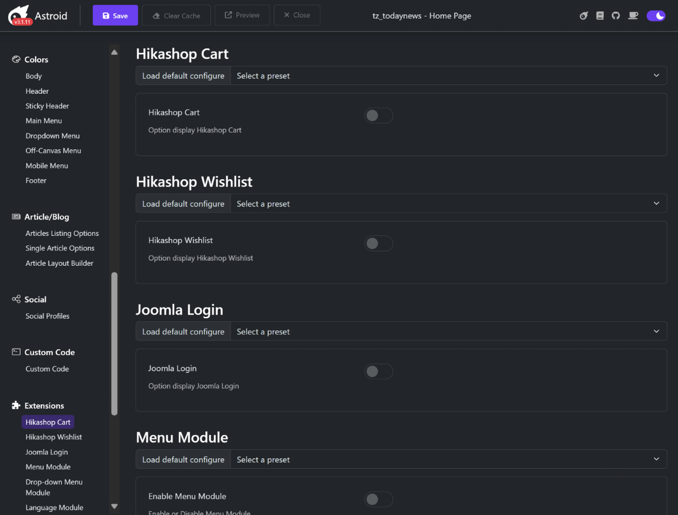
Task: Turn on the Joomla Login switch
Action: coord(378,371)
